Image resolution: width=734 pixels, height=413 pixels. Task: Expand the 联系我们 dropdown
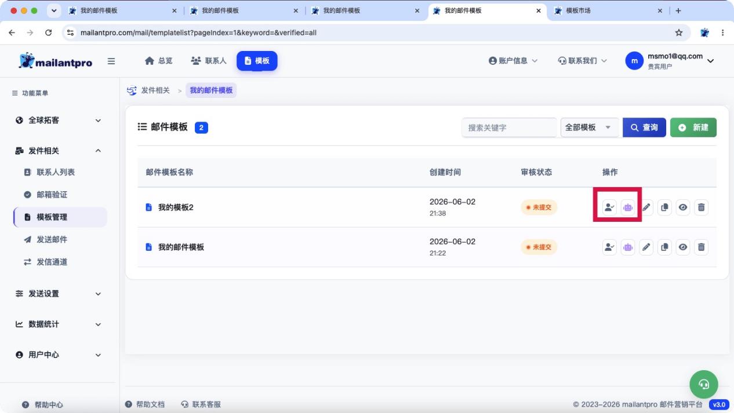coord(583,61)
